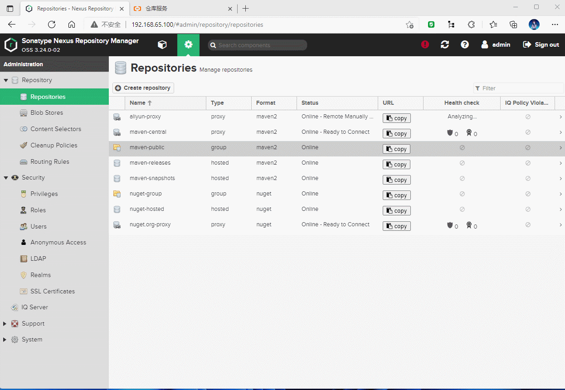Click maven-central health check shield icon
This screenshot has height=390, width=565.
450,133
